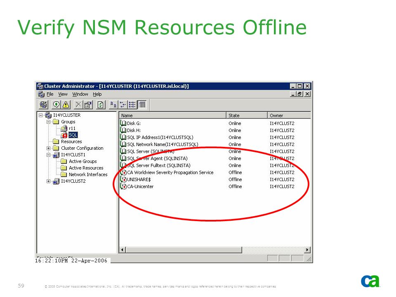Viewport: 396px width, 297px height.
Task: Switch to Small Icons view
Action: [x=123, y=104]
